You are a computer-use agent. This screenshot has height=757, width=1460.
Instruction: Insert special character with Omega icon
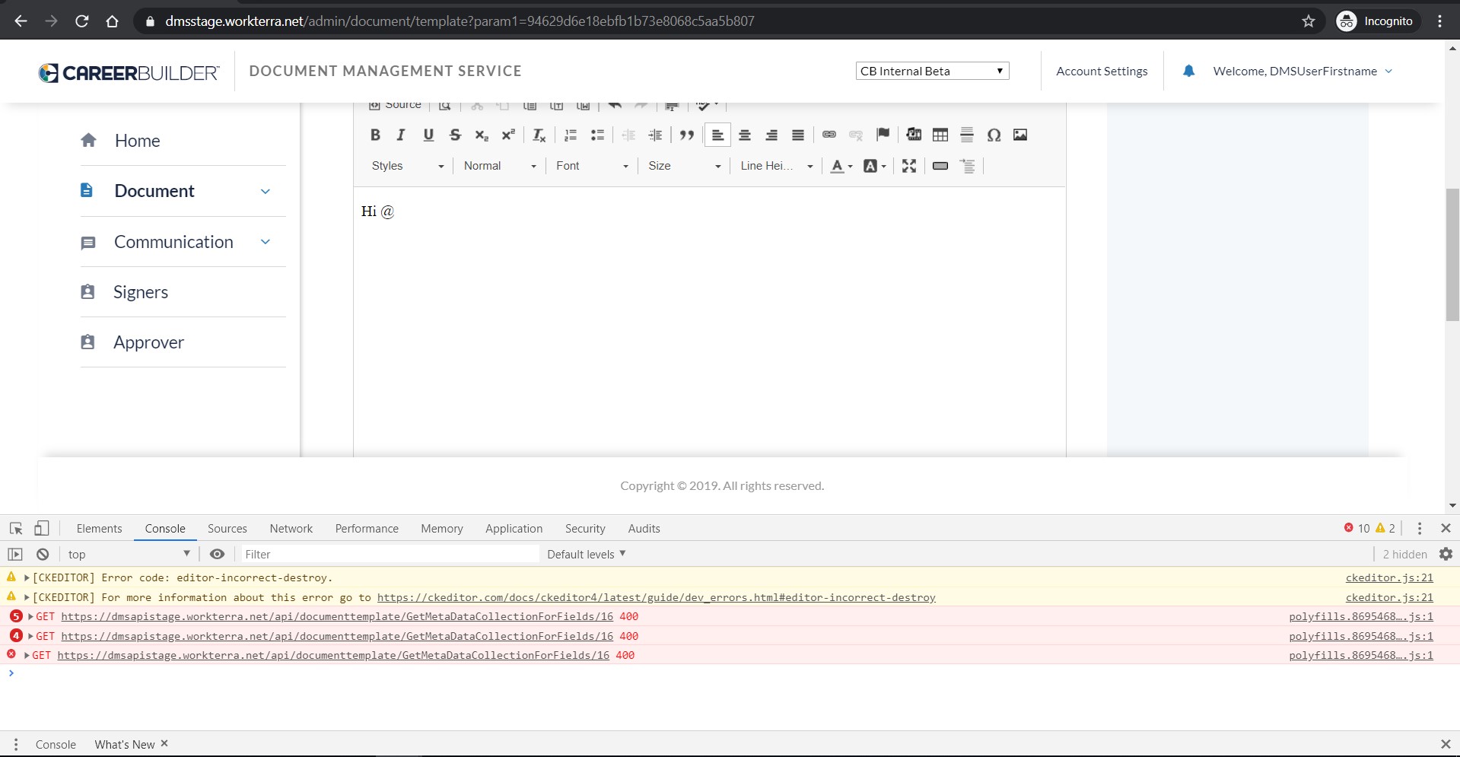[x=994, y=135]
